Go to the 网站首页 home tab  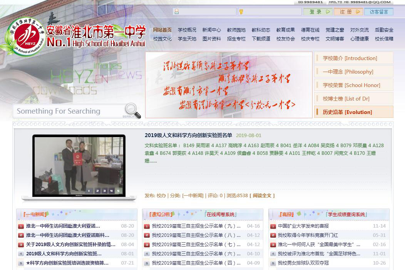(162, 30)
